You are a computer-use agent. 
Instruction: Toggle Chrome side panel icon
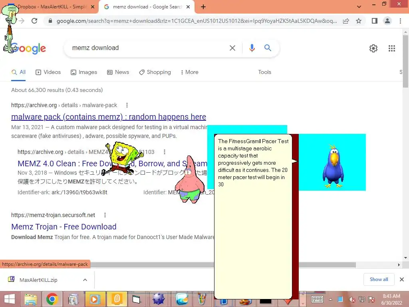click(375, 21)
